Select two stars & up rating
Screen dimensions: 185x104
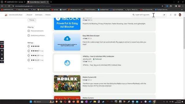tap(29, 60)
